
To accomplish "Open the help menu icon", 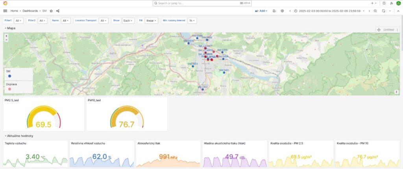I will 384,3.
